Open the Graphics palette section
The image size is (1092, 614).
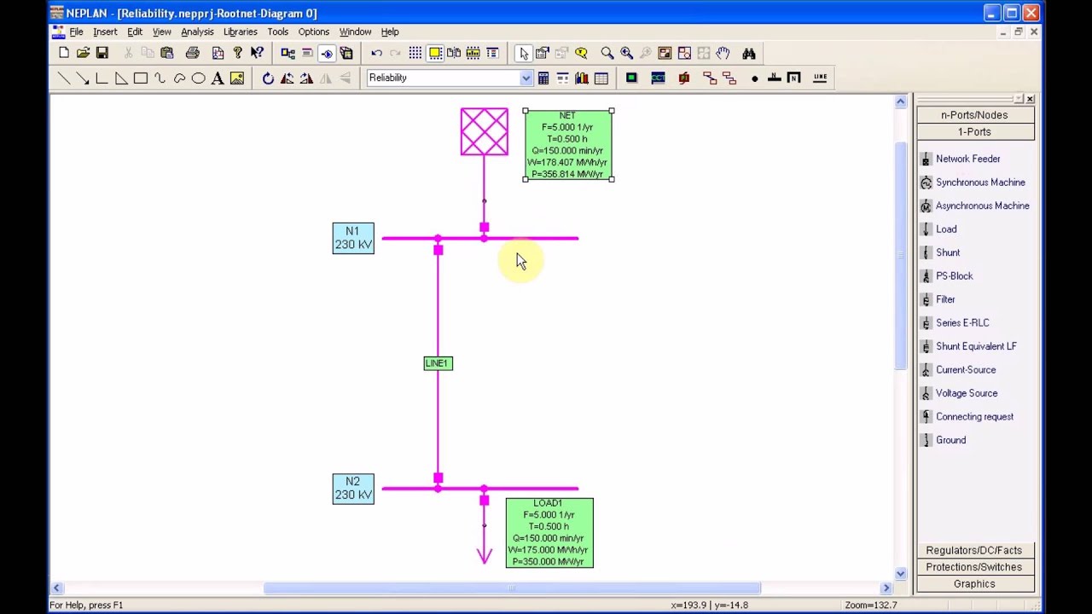[x=974, y=584]
